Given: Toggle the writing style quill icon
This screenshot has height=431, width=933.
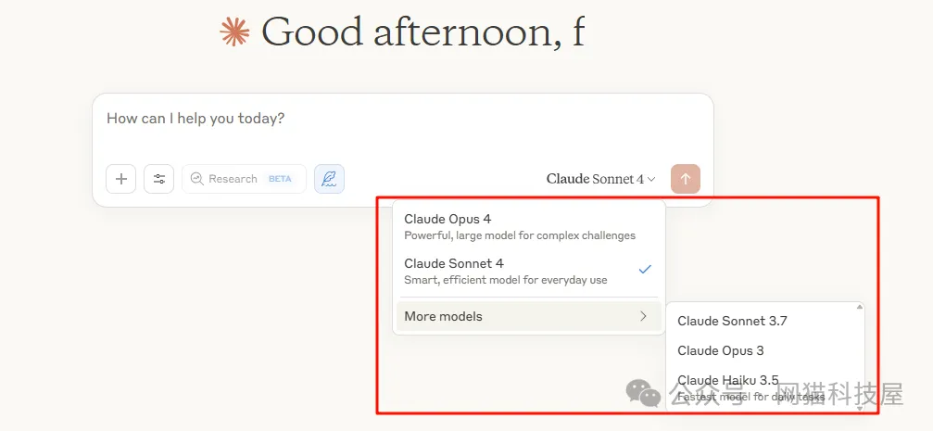Looking at the screenshot, I should 329,179.
